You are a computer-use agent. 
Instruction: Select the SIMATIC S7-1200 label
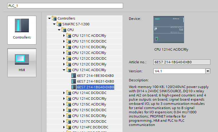click(x=76, y=24)
